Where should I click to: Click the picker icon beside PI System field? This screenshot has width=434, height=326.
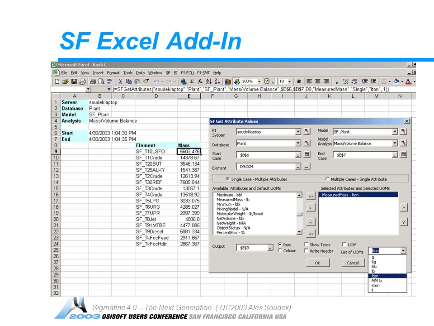307,131
